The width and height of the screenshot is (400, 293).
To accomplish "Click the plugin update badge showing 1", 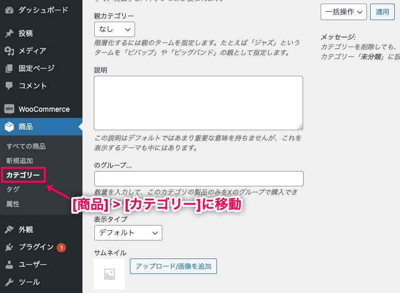I will 61,247.
